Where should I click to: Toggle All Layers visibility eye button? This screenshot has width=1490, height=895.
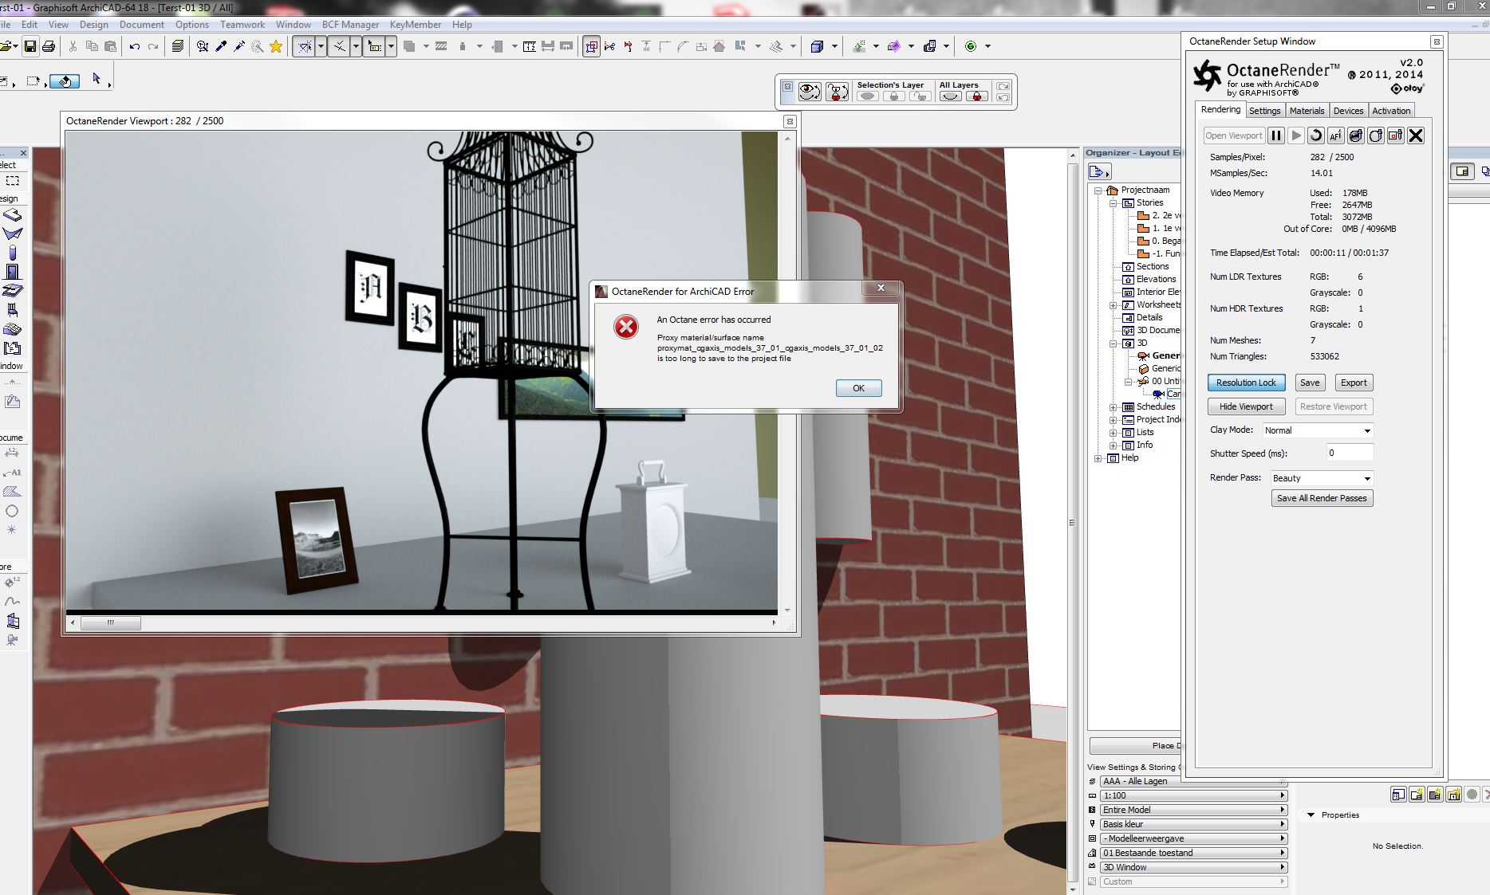(x=950, y=96)
